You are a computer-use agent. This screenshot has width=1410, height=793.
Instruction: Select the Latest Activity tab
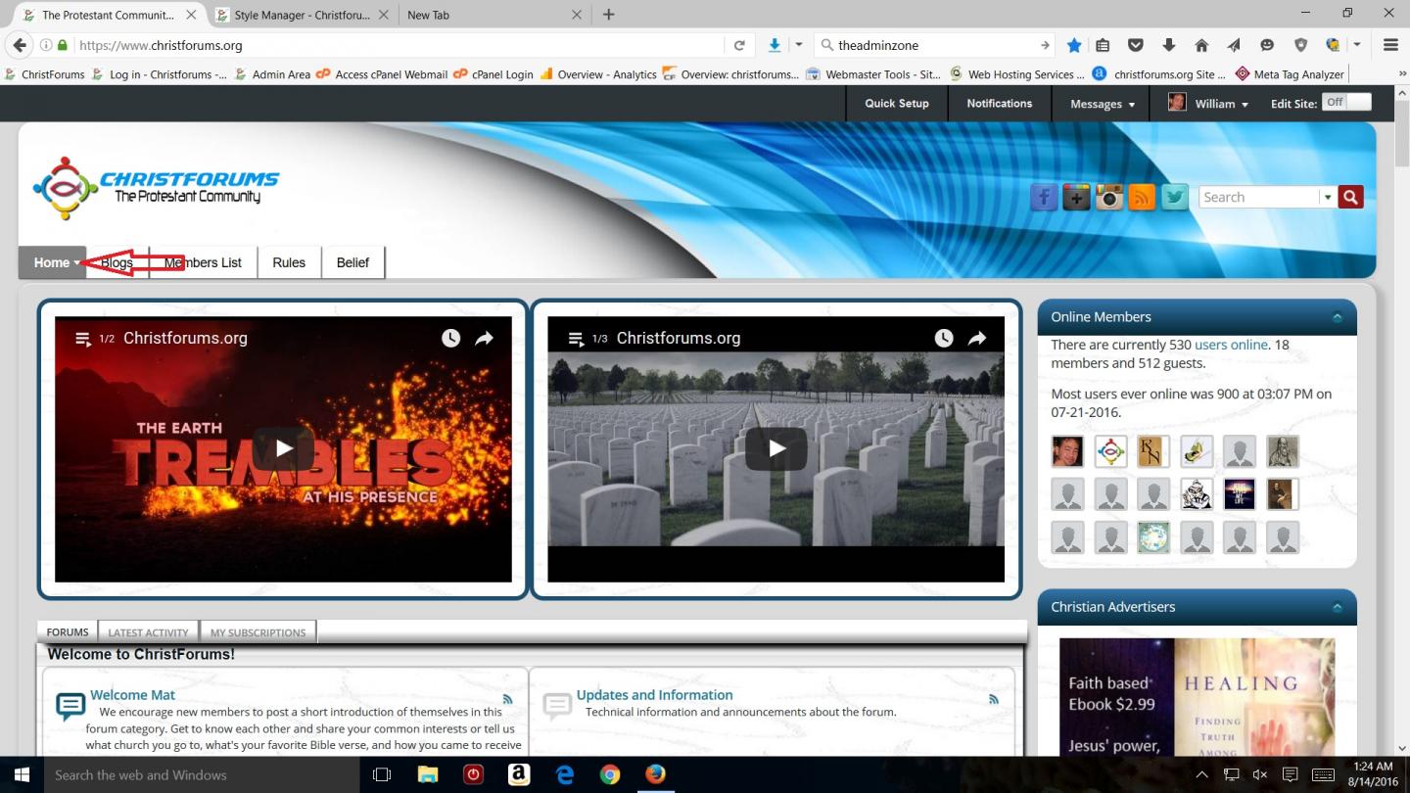click(x=148, y=632)
